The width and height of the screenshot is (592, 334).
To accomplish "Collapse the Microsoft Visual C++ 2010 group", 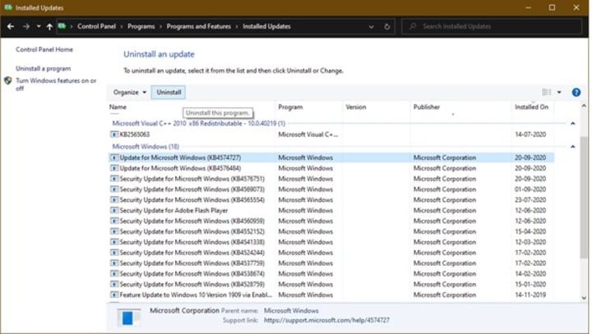I will click(573, 123).
